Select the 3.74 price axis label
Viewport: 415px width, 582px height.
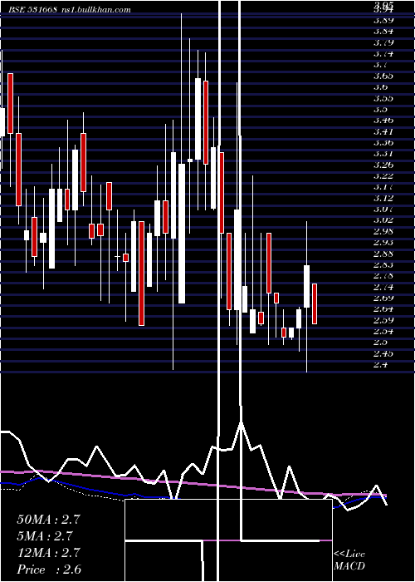[383, 53]
